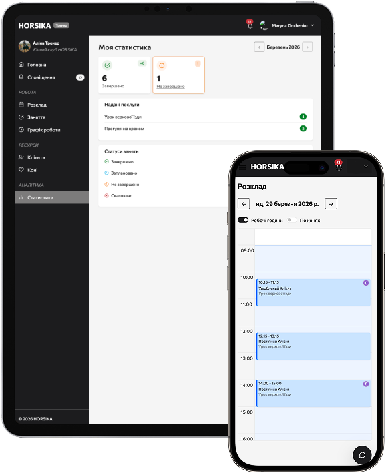Image resolution: width=386 pixels, height=473 pixels.
Task: Click orange warning icon on Не завершено card
Action: (162, 65)
